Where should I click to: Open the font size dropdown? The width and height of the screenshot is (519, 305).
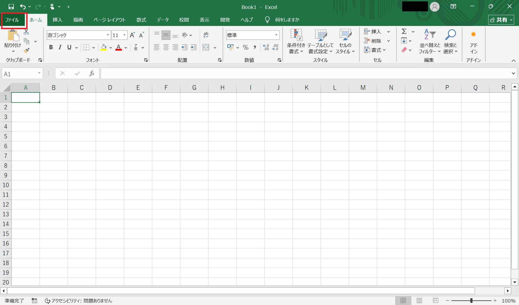click(x=124, y=35)
